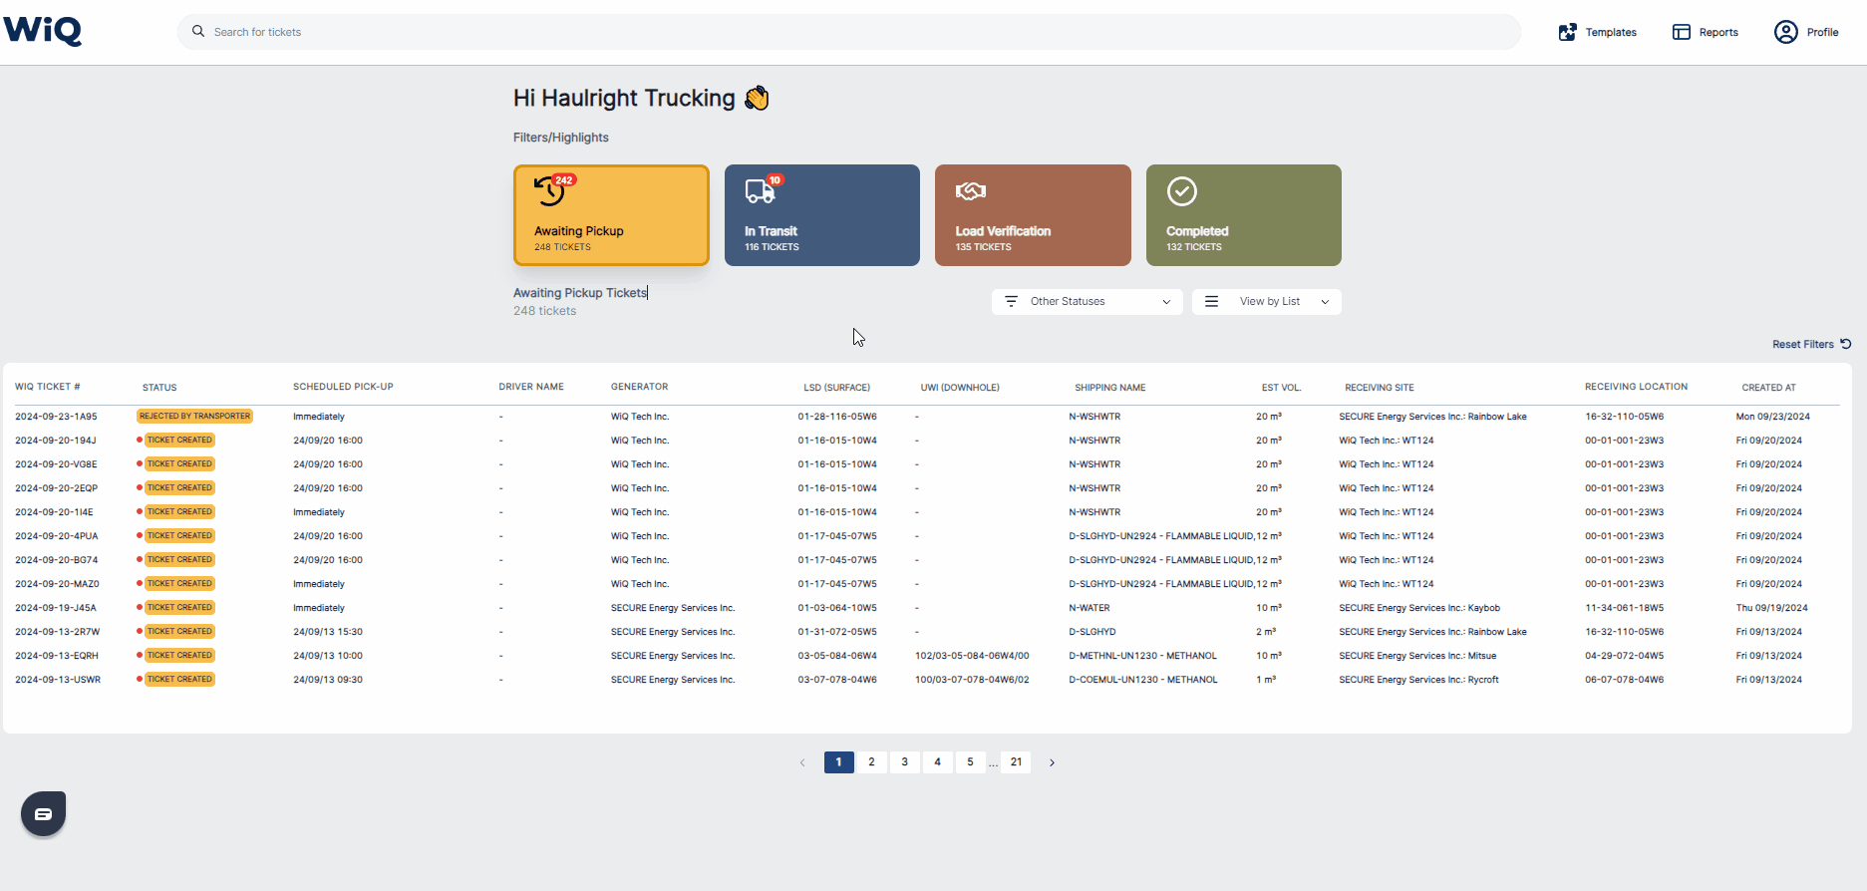Click UWI 100/03-07-078-04W6/02 cell
The image size is (1867, 891).
[972, 680]
